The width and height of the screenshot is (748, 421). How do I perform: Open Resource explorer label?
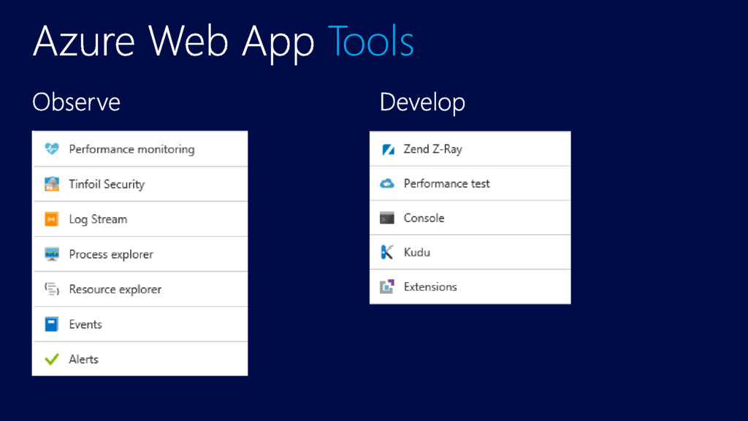[x=115, y=289]
